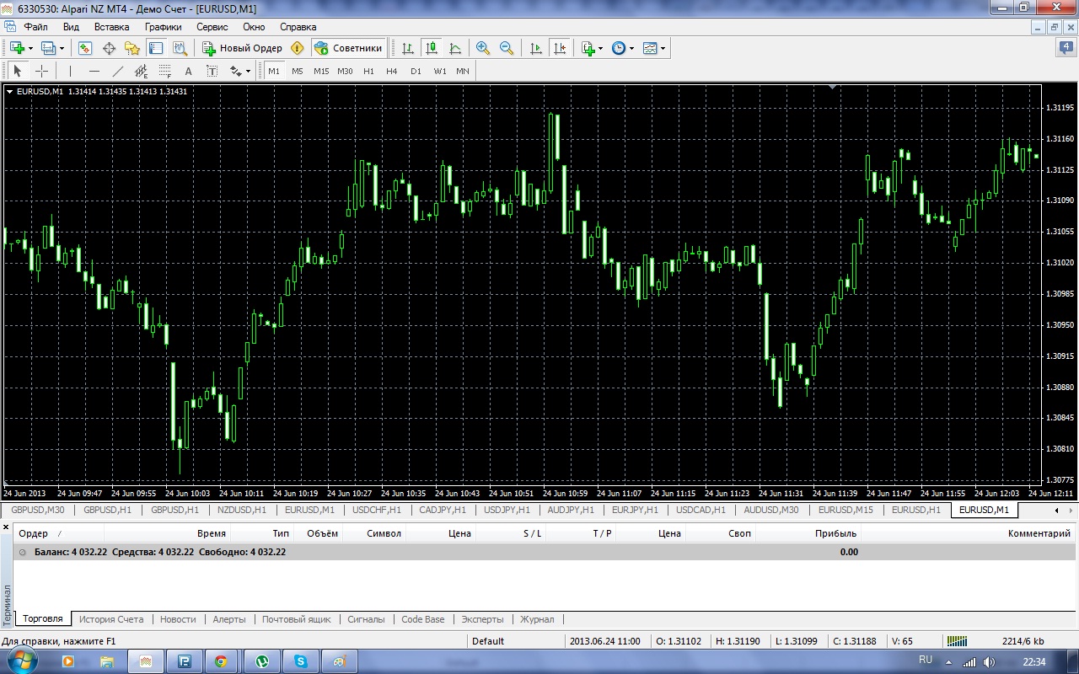Open the Журнал terminal tab
Viewport: 1079px width, 674px height.
click(537, 619)
